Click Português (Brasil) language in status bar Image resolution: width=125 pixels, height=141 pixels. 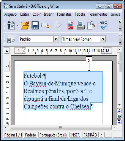(53, 135)
